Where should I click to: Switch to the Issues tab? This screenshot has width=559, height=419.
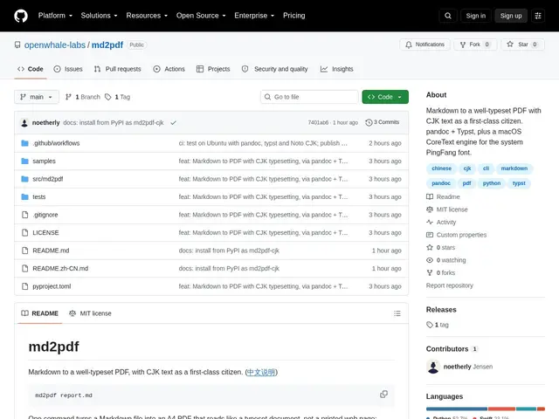pos(68,69)
